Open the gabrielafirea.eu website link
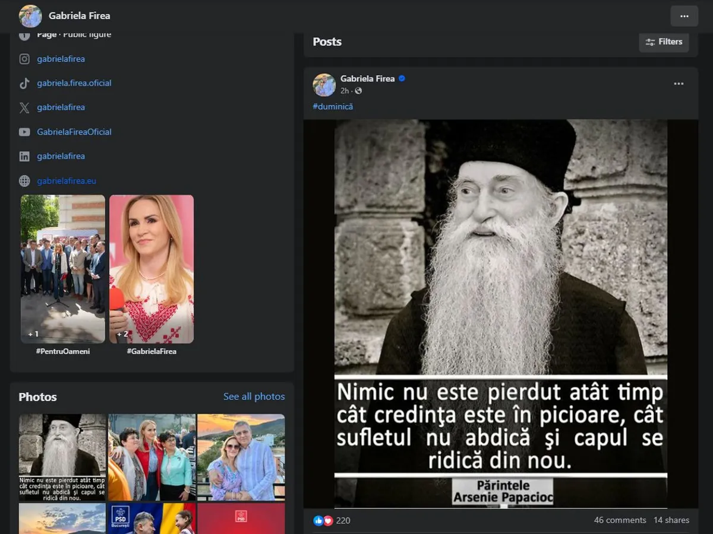 pyautogui.click(x=67, y=181)
